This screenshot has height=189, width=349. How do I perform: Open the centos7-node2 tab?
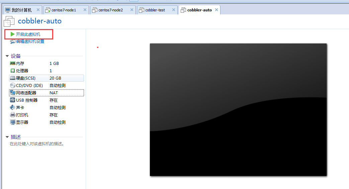pos(113,10)
